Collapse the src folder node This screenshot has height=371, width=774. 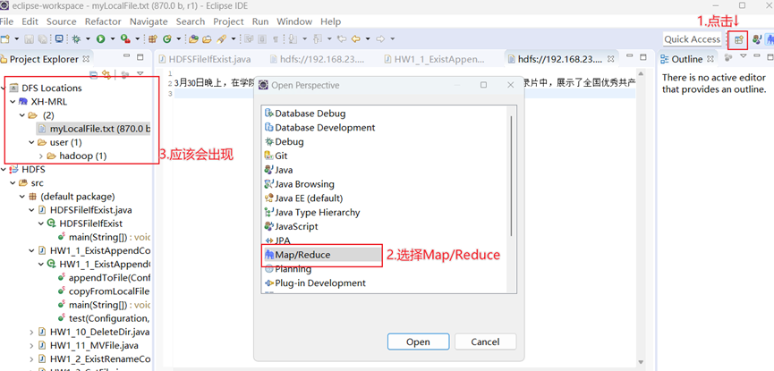pyautogui.click(x=13, y=183)
